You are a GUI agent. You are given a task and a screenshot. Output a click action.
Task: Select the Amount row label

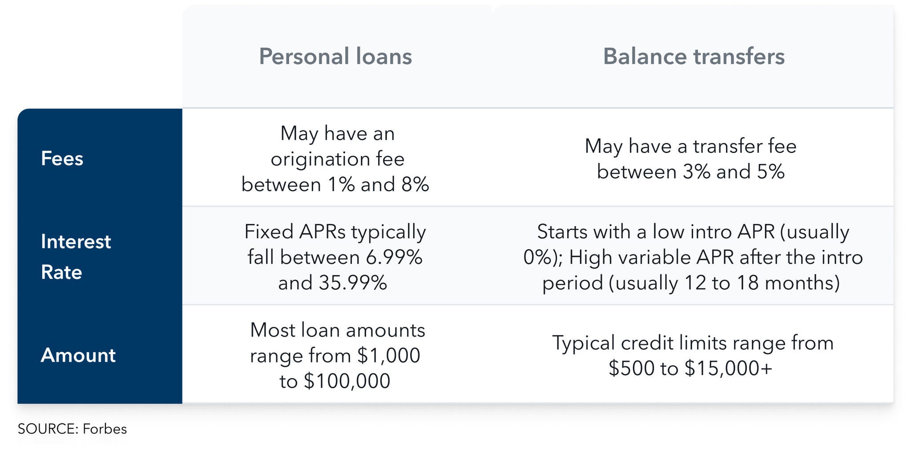(78, 355)
